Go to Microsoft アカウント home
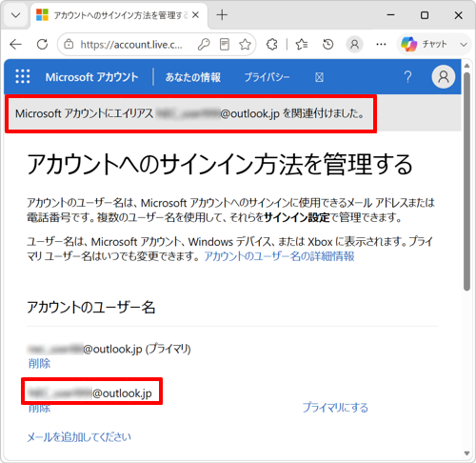Screen dimensions: 476x463 pos(91,77)
